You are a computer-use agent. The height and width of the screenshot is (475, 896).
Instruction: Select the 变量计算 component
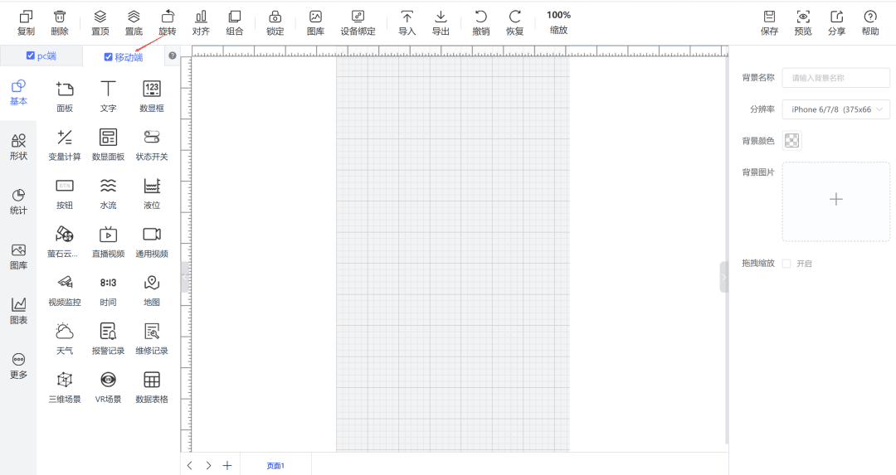tap(65, 145)
